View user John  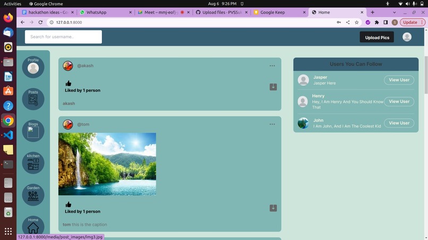point(399,123)
